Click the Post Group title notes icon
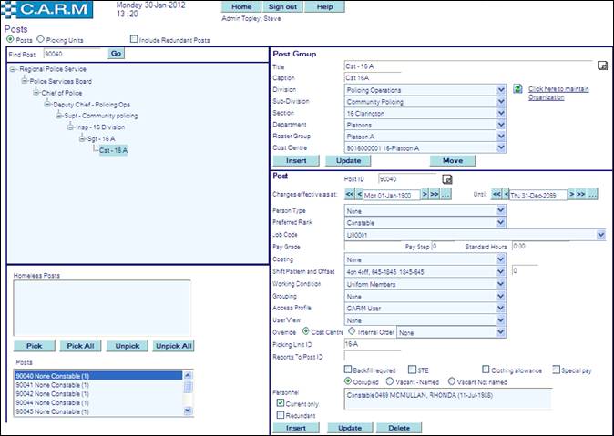The width and height of the screenshot is (614, 436). click(601, 66)
